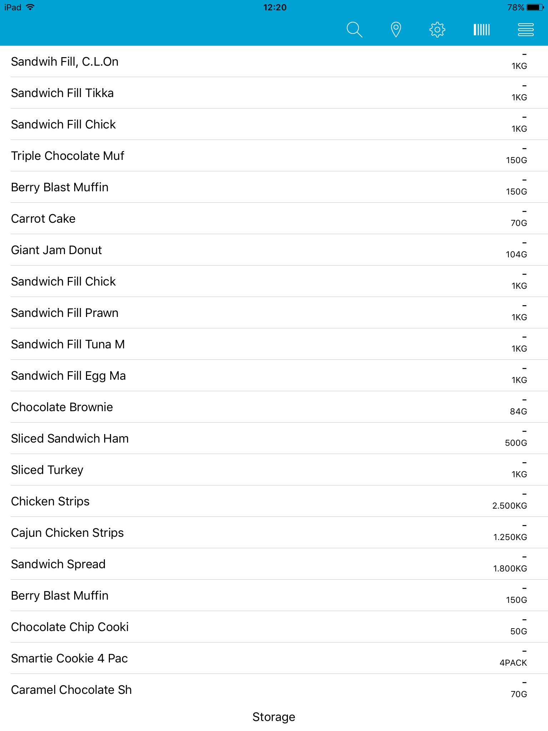Open the search magnifier icon
The height and width of the screenshot is (731, 548).
(354, 30)
